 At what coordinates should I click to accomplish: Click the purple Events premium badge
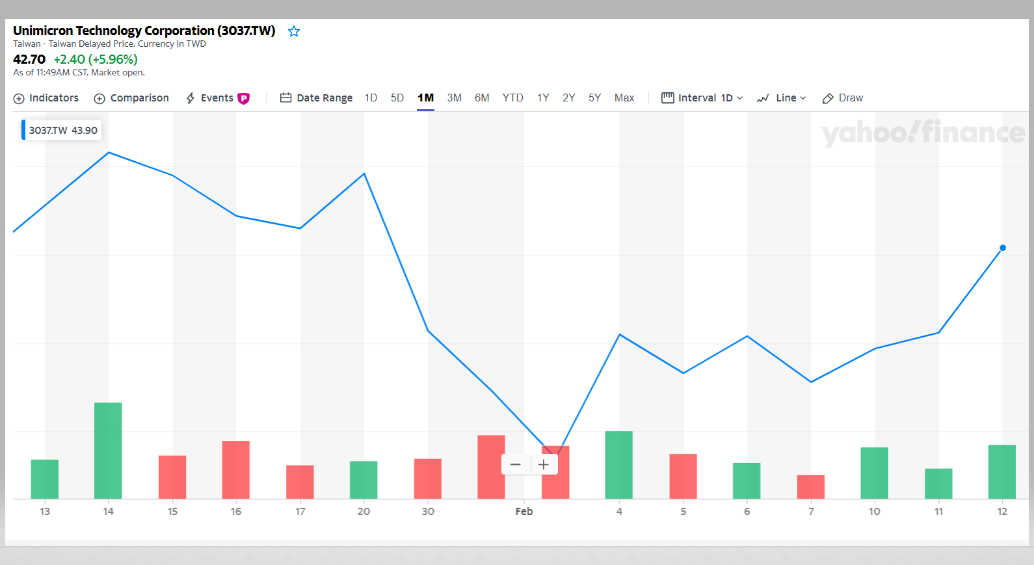tap(244, 98)
